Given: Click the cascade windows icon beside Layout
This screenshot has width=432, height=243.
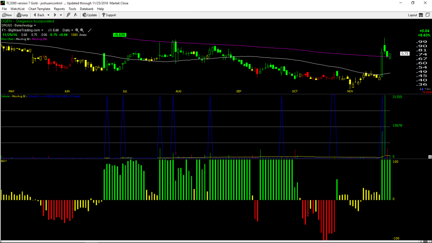Looking at the screenshot, I should point(428,15).
